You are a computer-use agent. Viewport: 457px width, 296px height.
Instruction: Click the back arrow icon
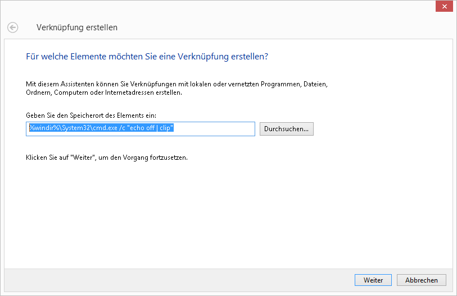[12, 27]
